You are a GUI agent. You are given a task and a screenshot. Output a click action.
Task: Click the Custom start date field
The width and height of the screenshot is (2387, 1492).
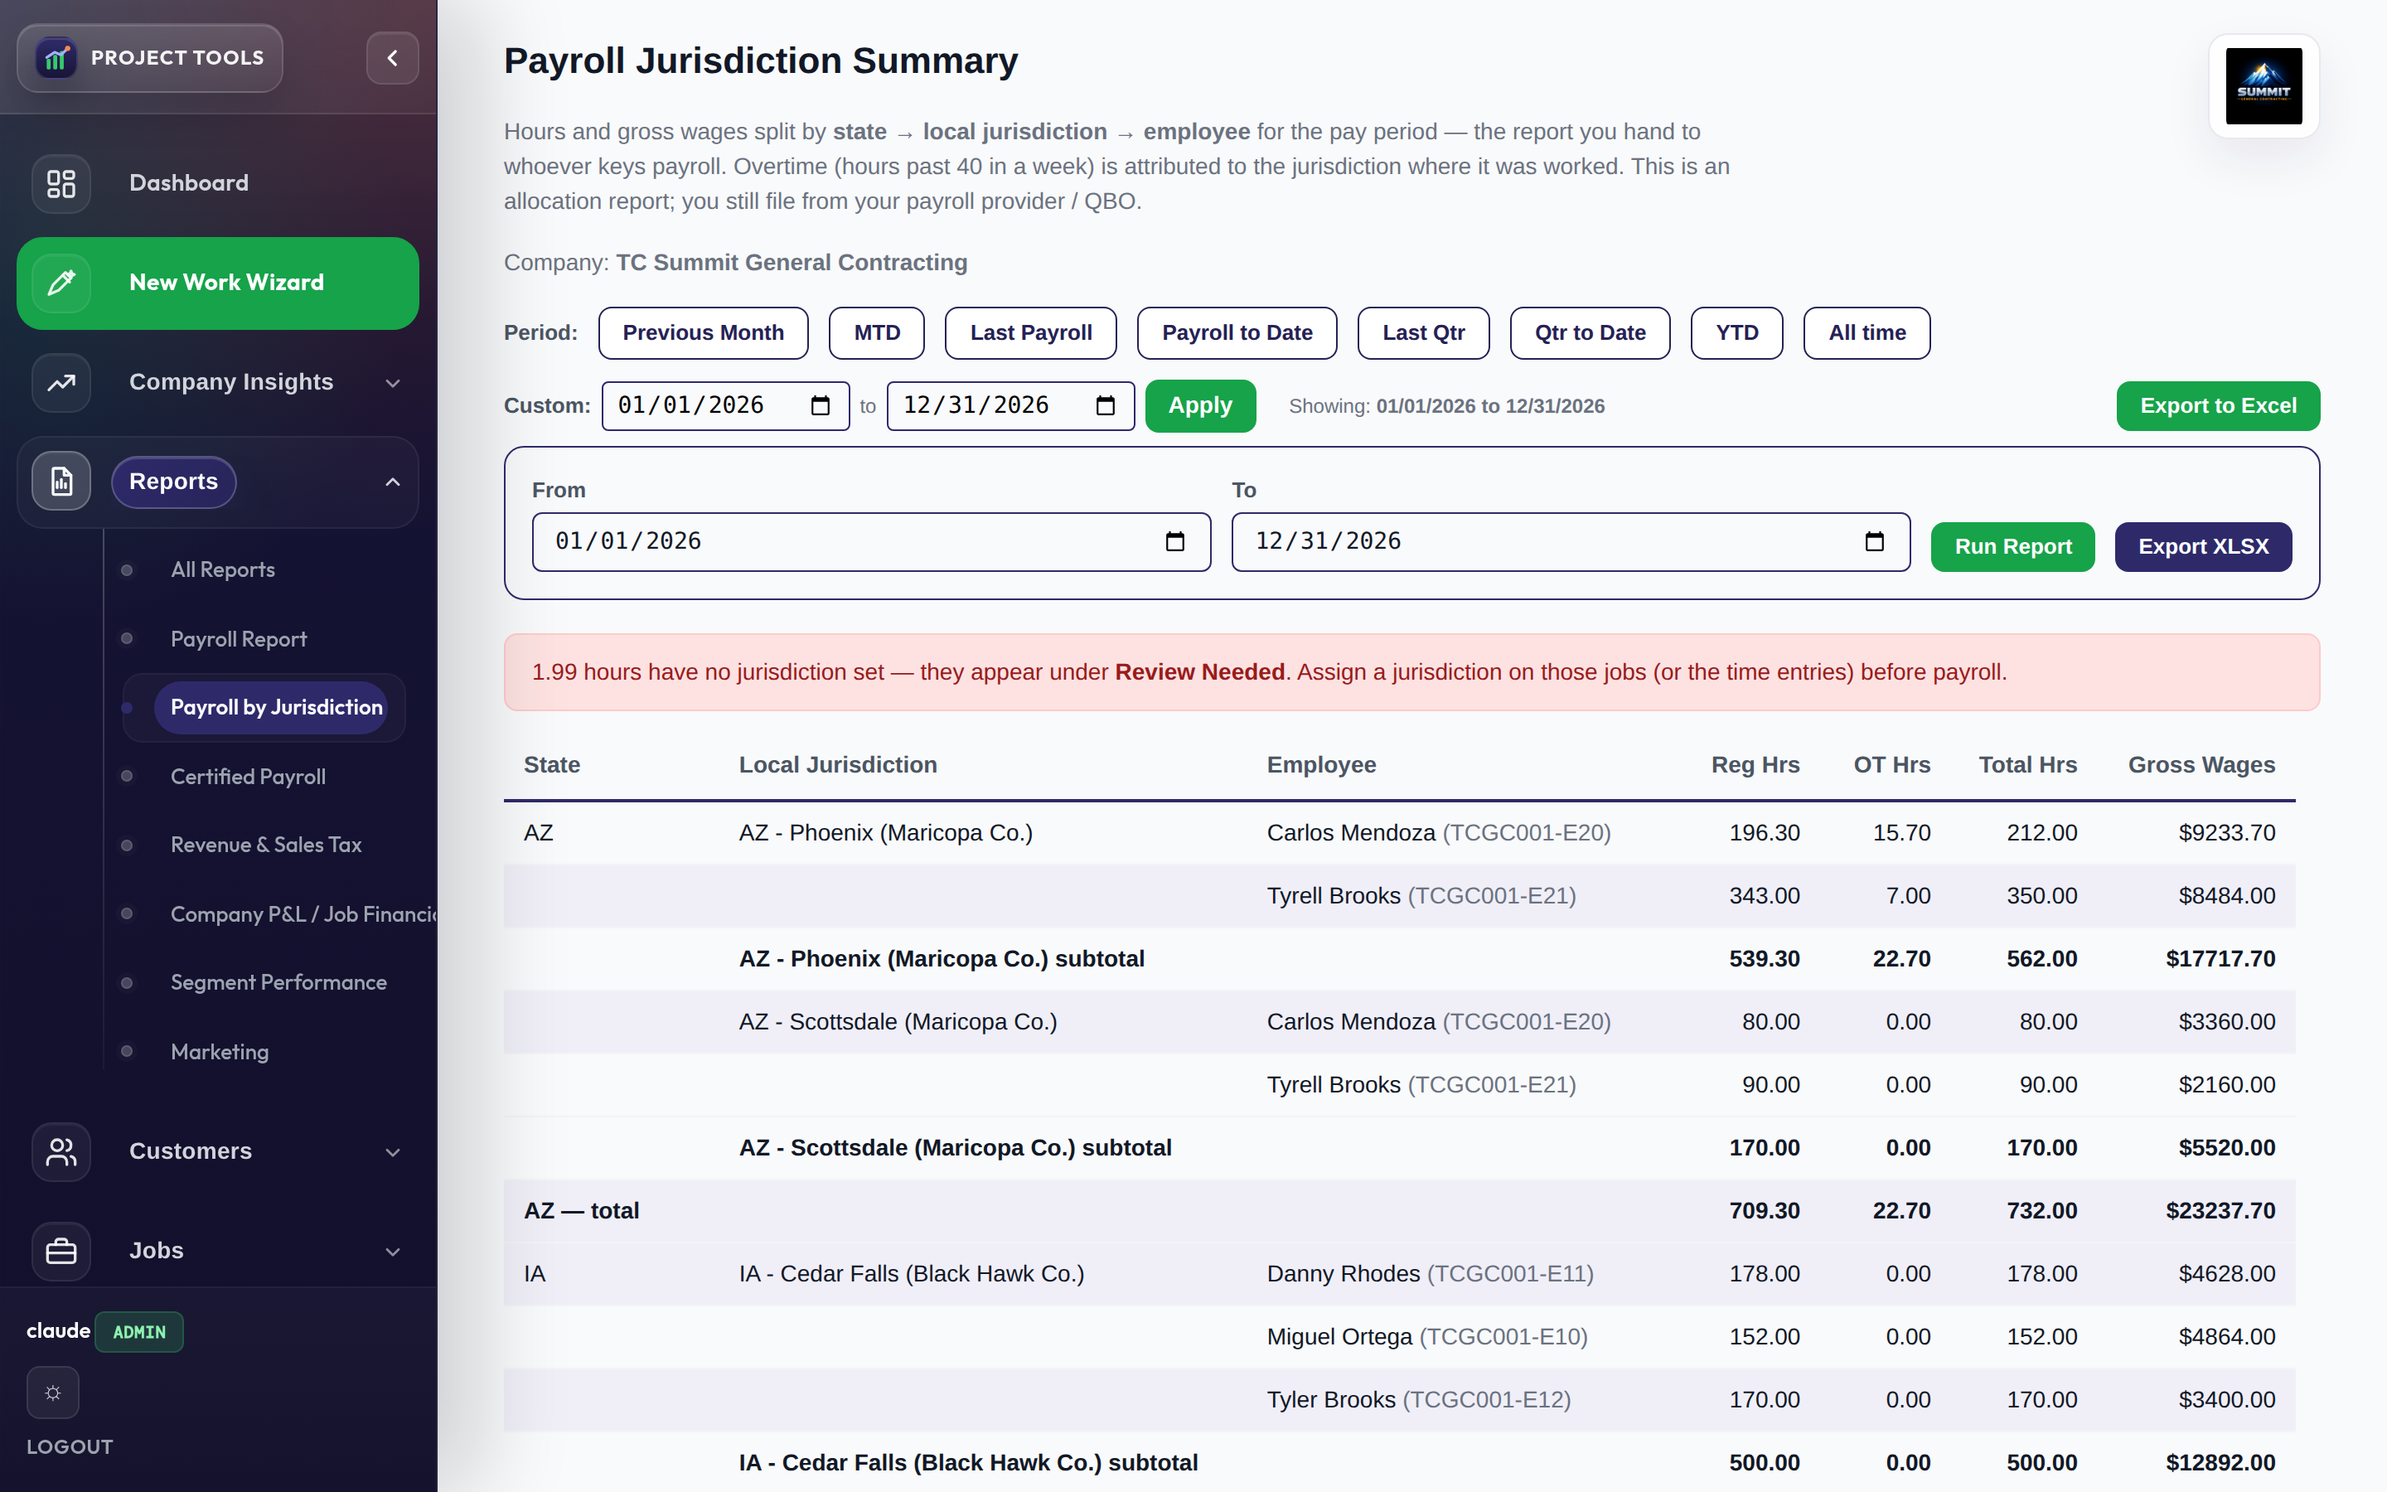click(x=726, y=405)
